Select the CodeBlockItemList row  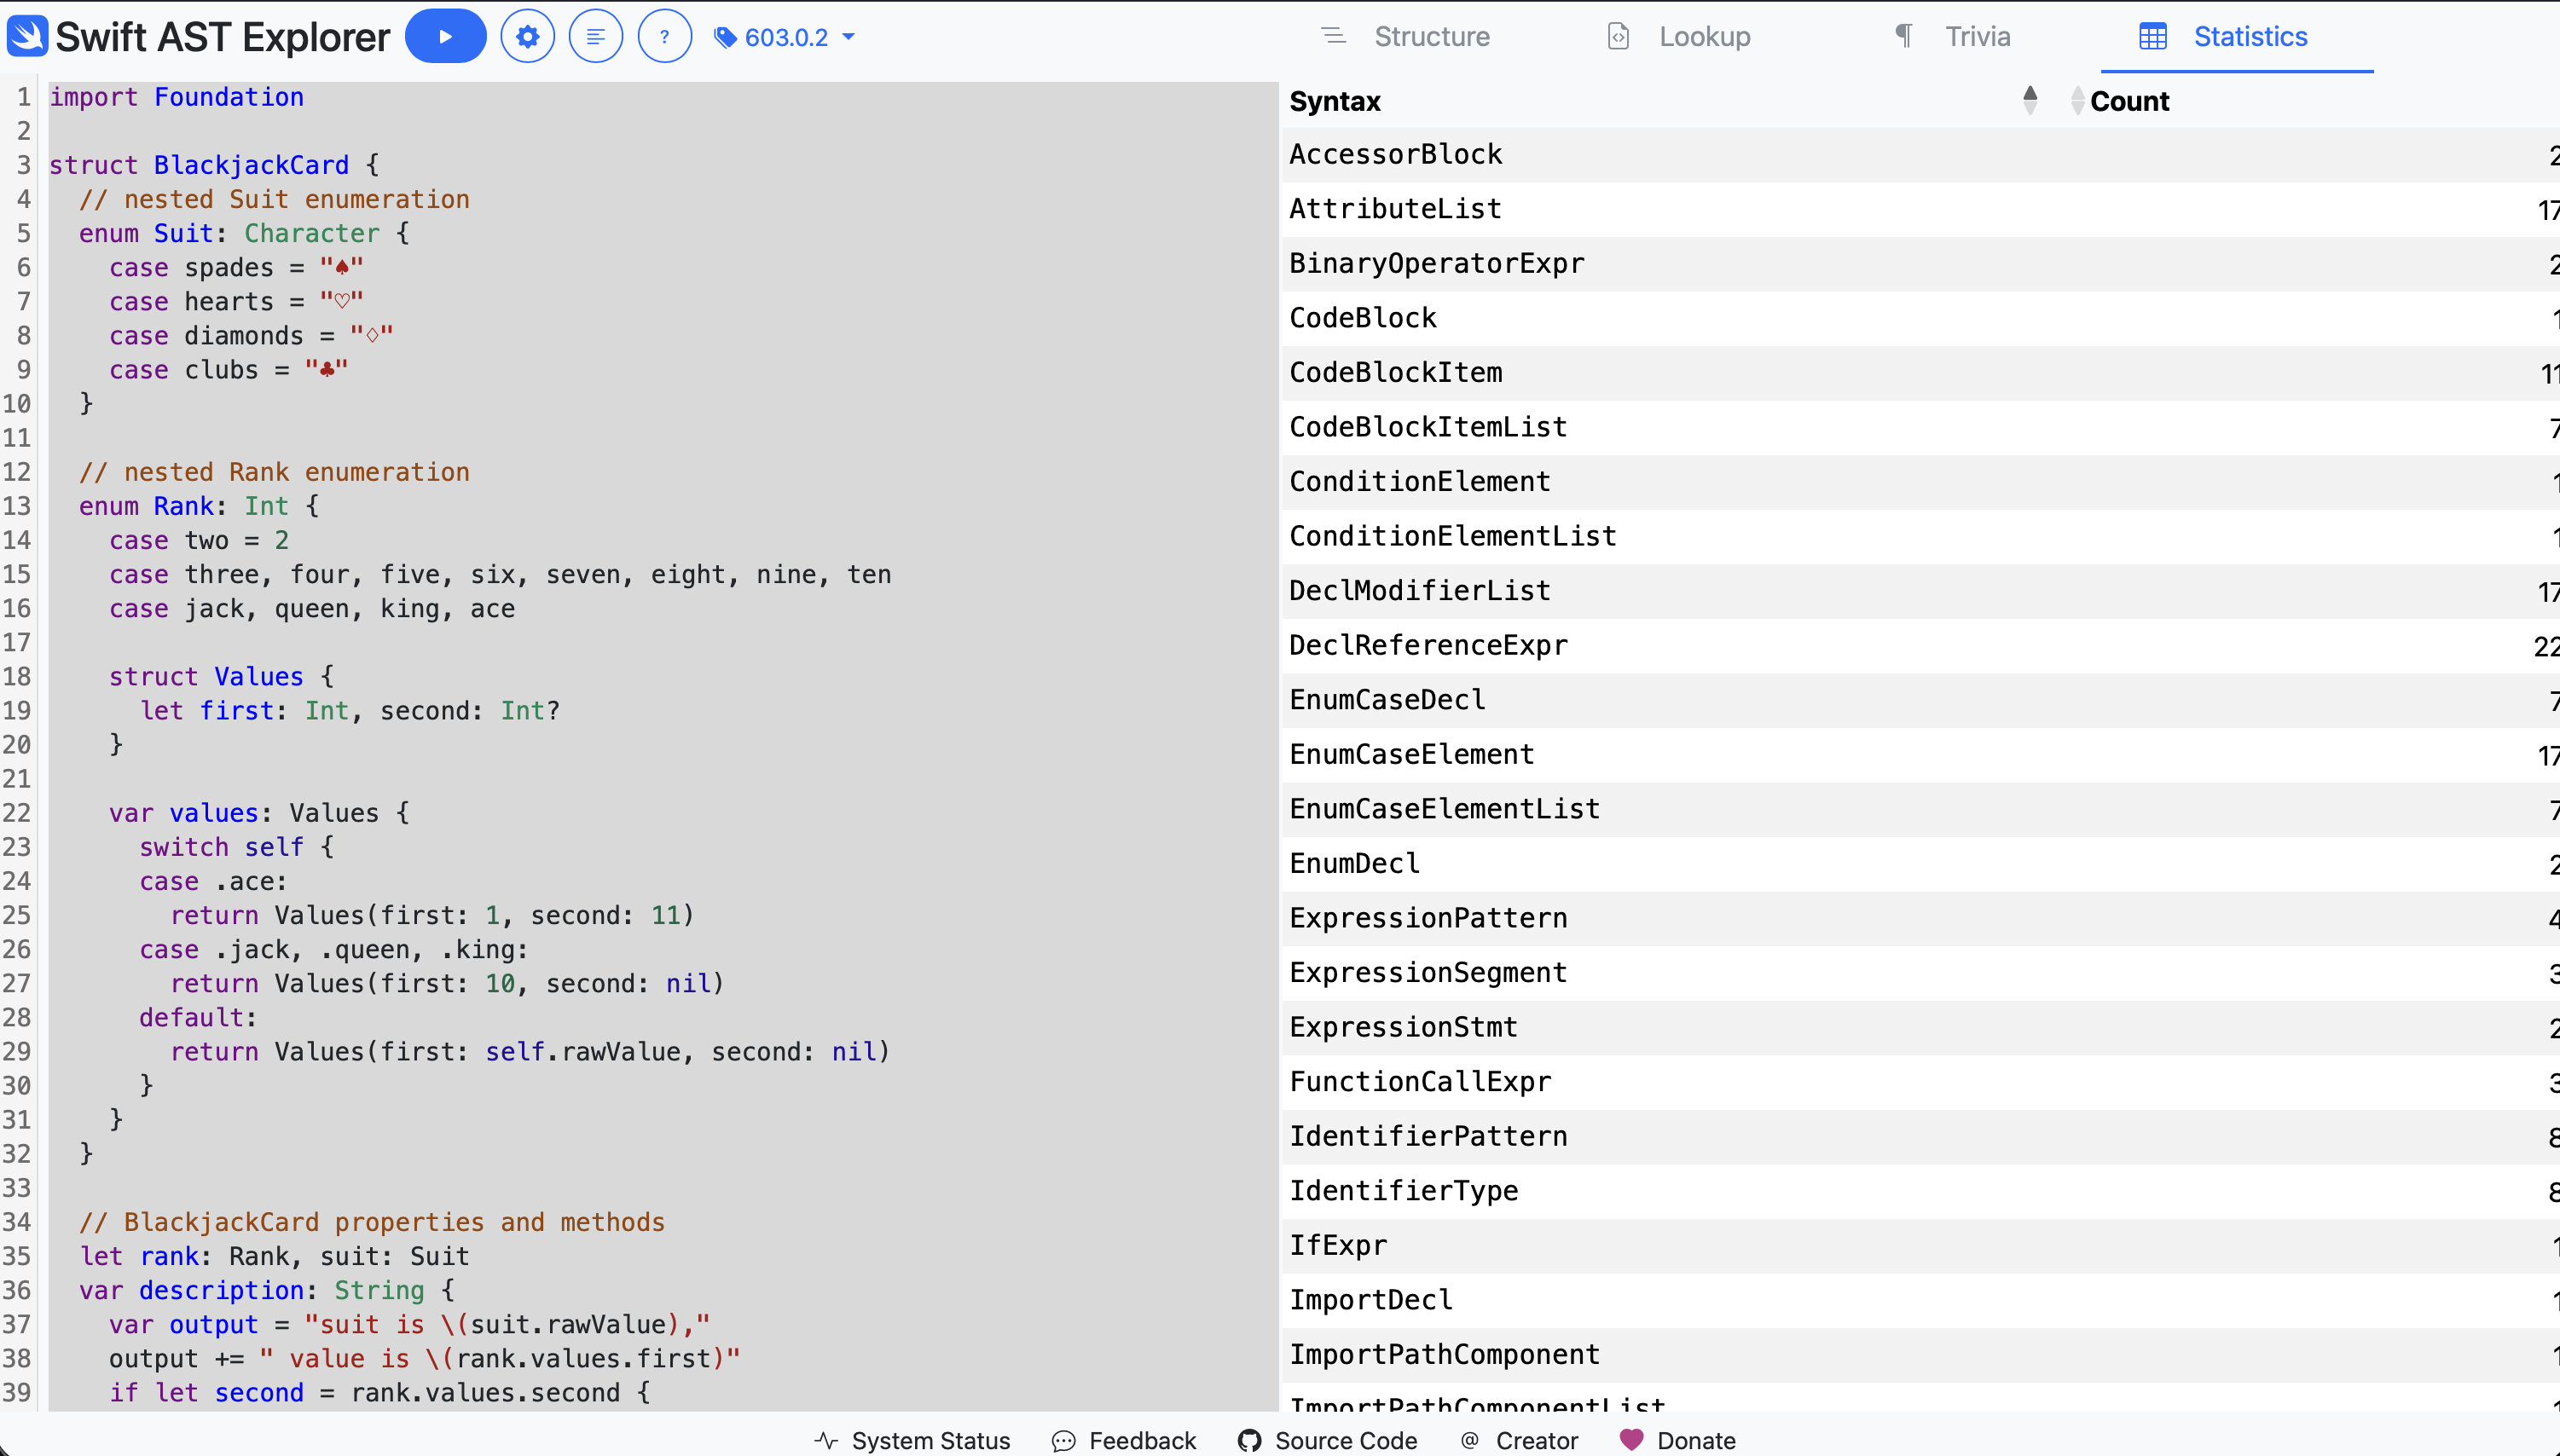pyautogui.click(x=1920, y=427)
